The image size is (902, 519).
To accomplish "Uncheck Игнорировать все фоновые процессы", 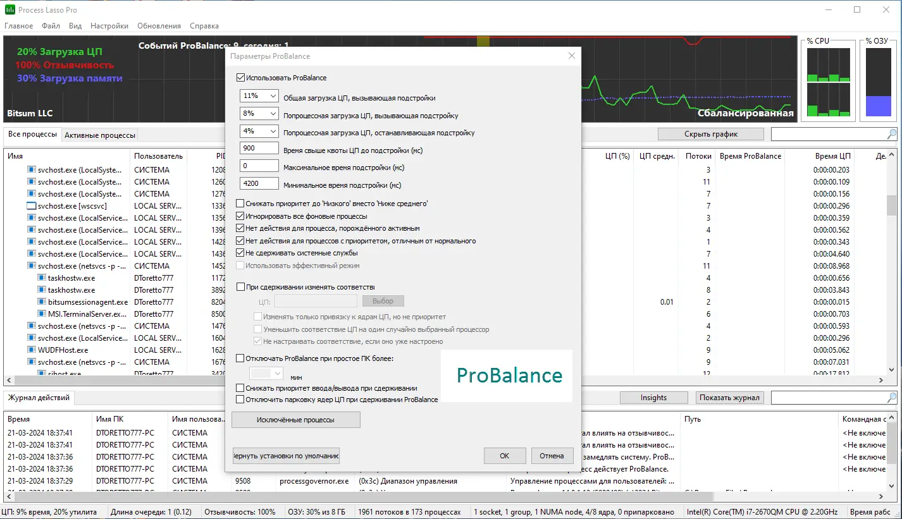I will (241, 216).
